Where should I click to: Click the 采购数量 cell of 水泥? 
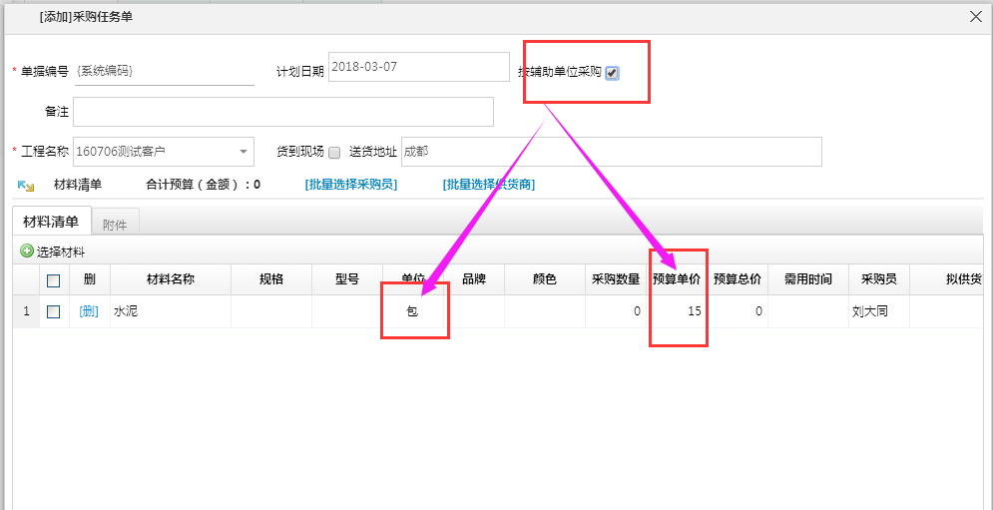pyautogui.click(x=615, y=311)
